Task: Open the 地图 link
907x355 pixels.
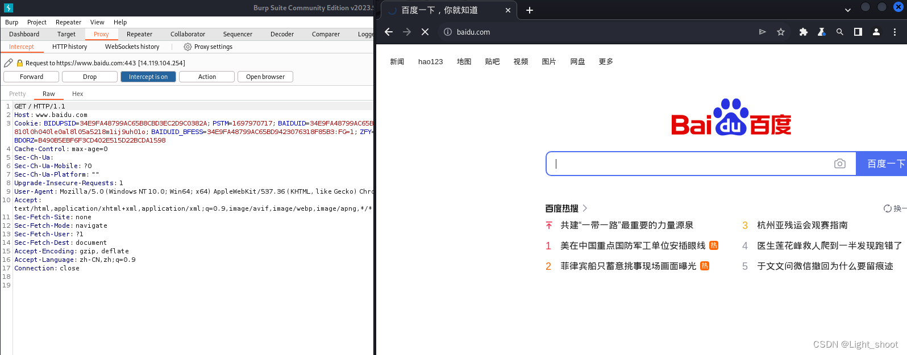Action: (x=464, y=61)
